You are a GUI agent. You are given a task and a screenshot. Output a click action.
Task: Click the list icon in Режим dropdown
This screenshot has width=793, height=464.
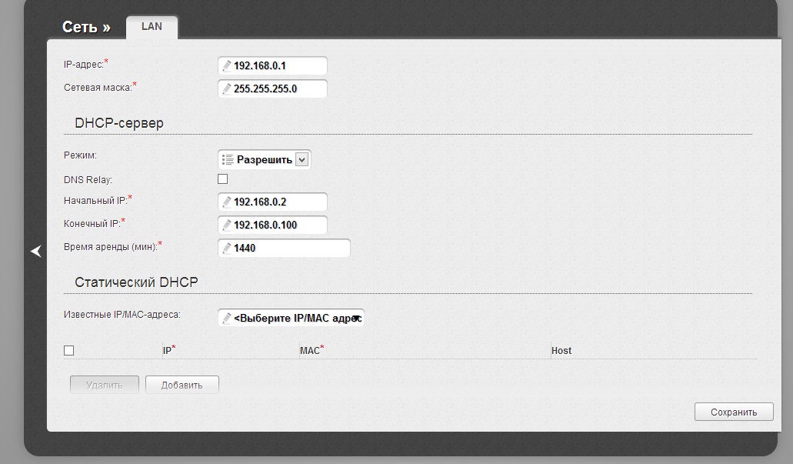pos(228,159)
